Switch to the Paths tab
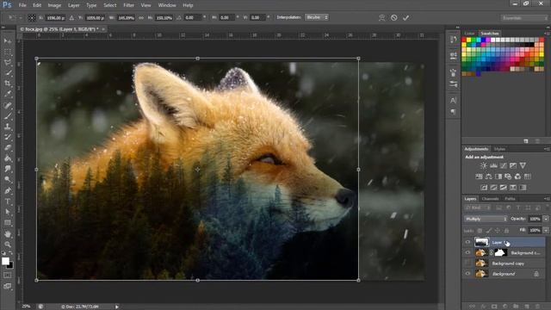Image resolution: width=551 pixels, height=310 pixels. (510, 199)
